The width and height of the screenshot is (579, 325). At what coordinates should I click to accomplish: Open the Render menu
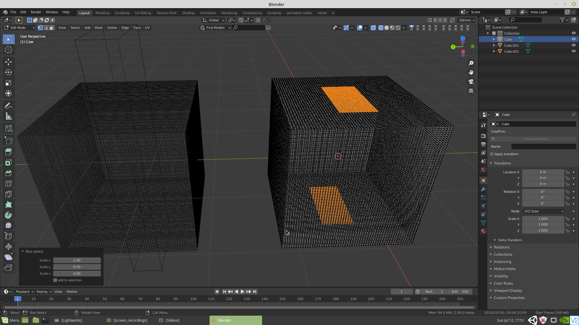click(36, 12)
